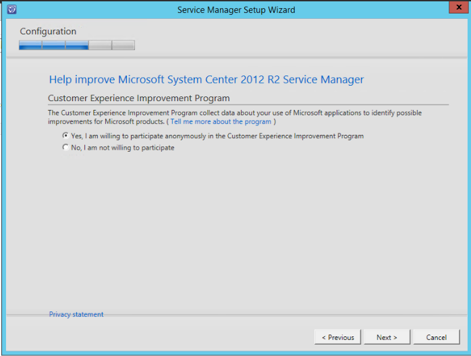Click the fourth, unfilled progress bar segment

[x=100, y=46]
